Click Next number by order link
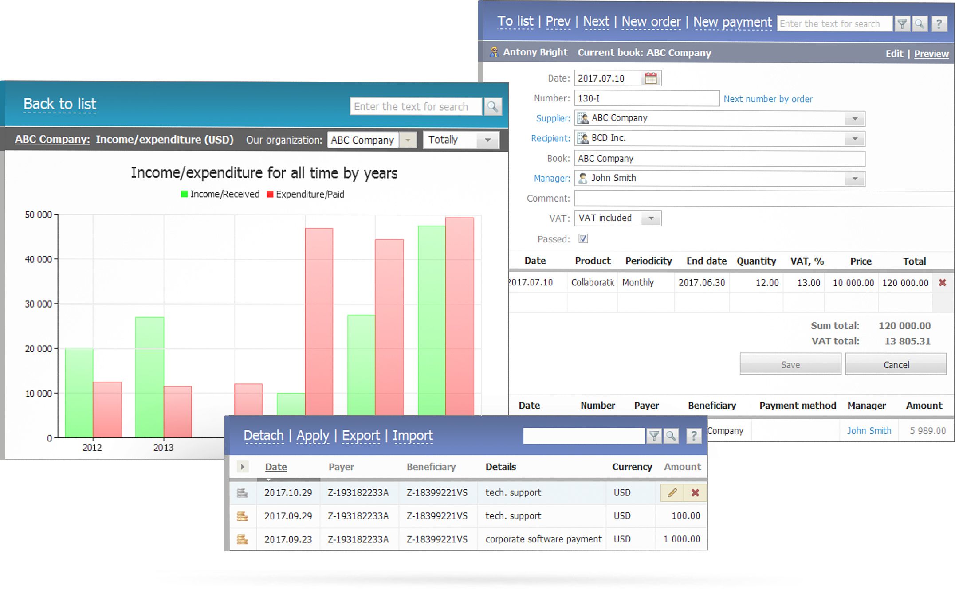 (x=768, y=99)
